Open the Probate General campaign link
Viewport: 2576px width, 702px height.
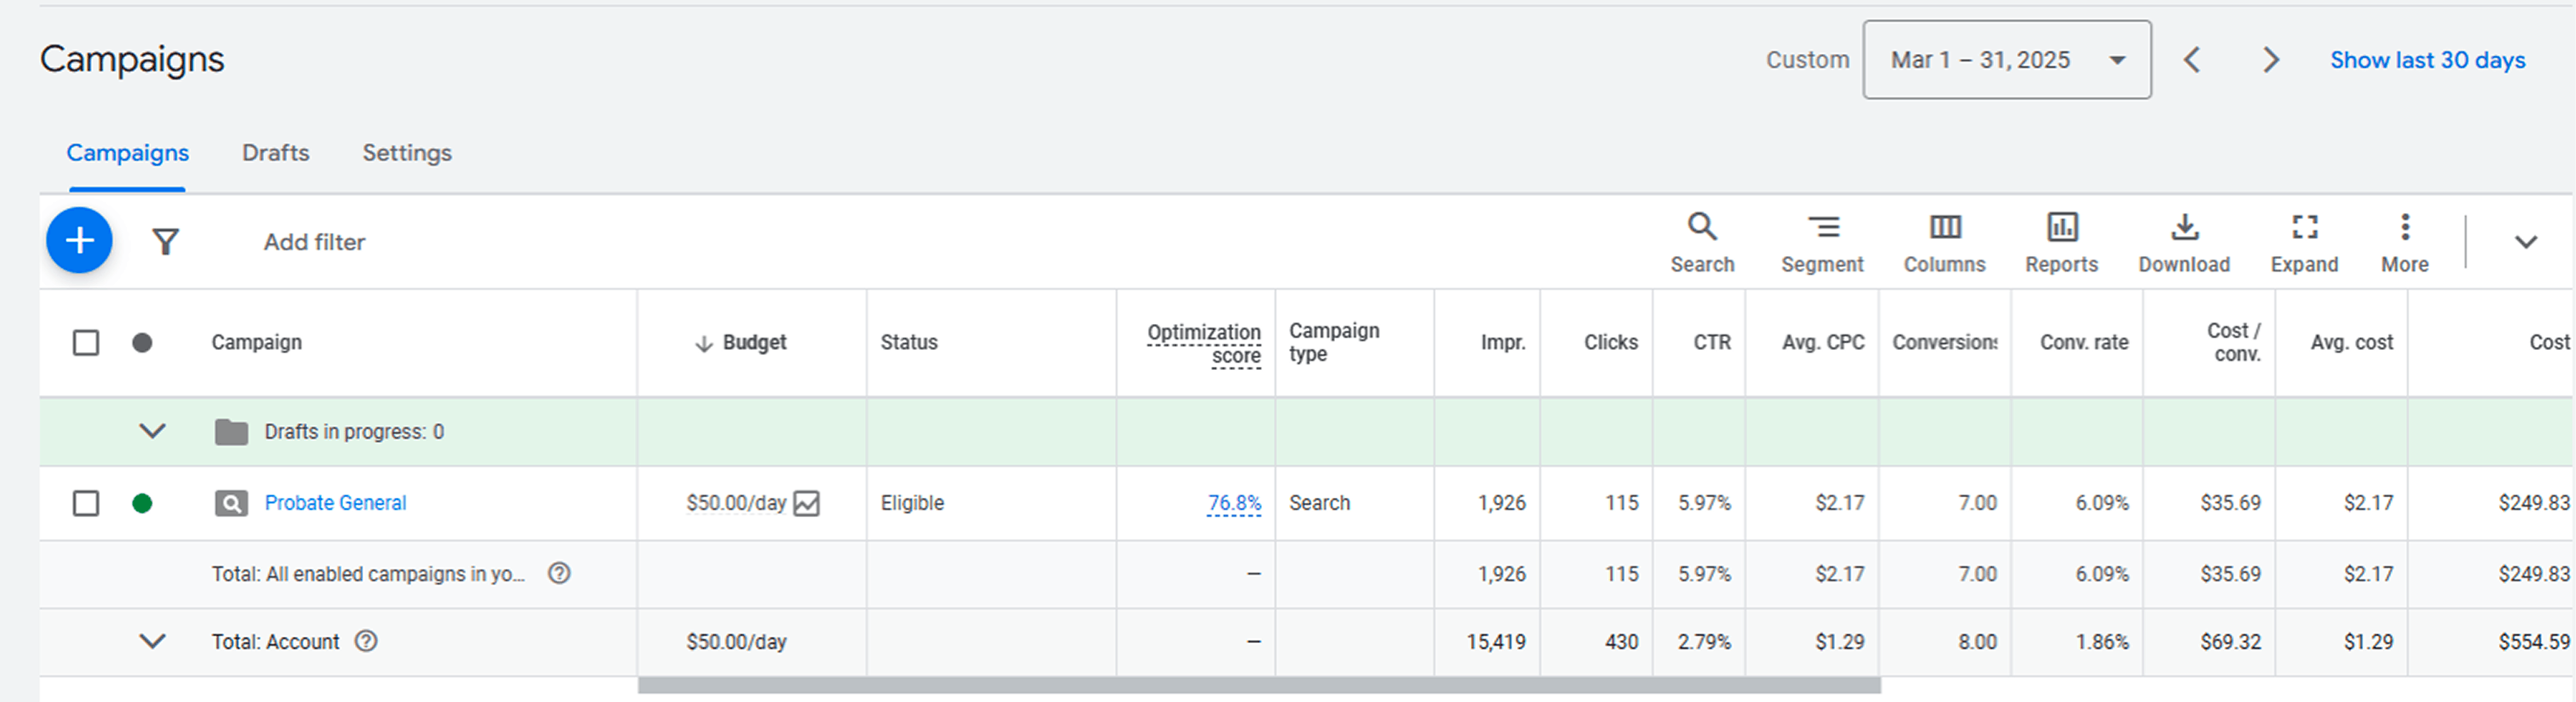[336, 503]
